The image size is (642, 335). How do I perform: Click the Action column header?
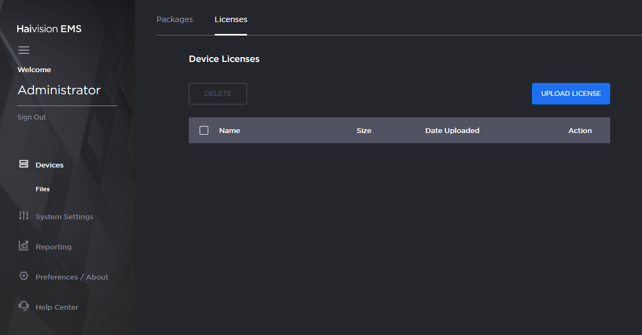point(580,130)
